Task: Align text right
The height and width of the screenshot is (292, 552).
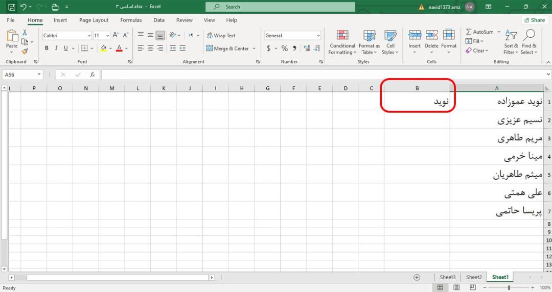Action: click(x=160, y=48)
